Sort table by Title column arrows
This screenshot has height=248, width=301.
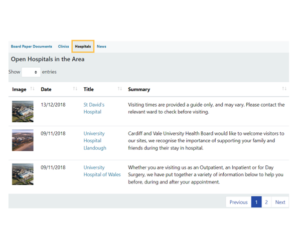coord(120,89)
